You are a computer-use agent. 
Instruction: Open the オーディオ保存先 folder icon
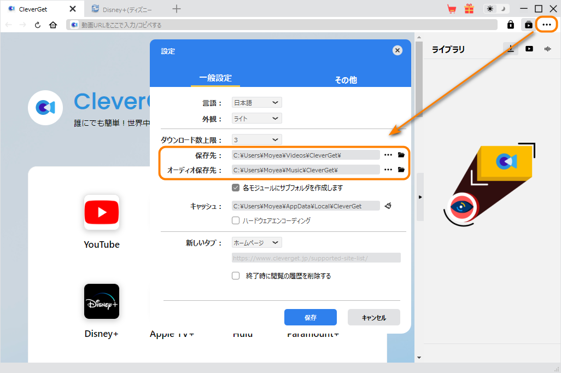[401, 170]
